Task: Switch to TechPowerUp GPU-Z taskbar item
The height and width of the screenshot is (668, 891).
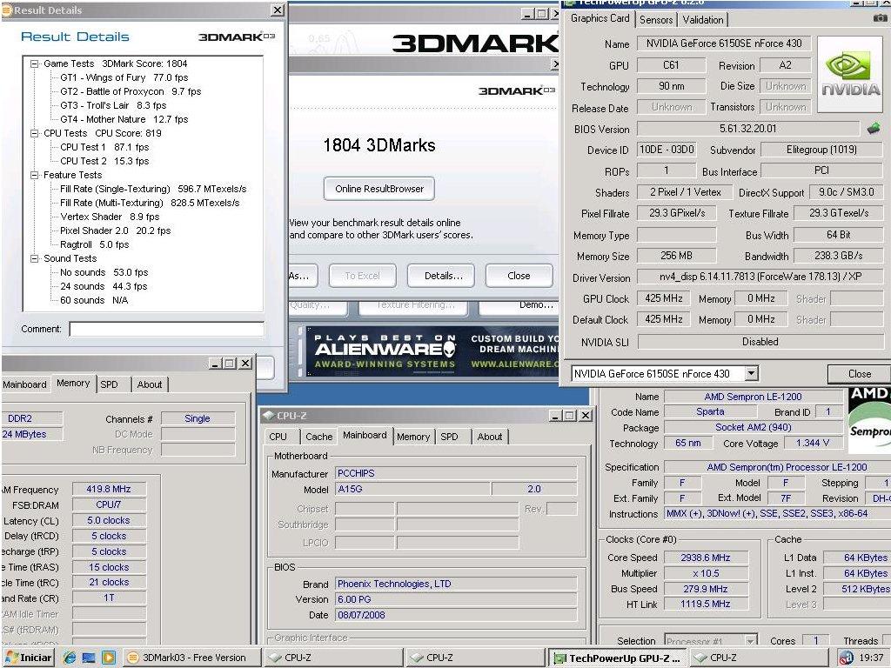Action: tap(617, 658)
